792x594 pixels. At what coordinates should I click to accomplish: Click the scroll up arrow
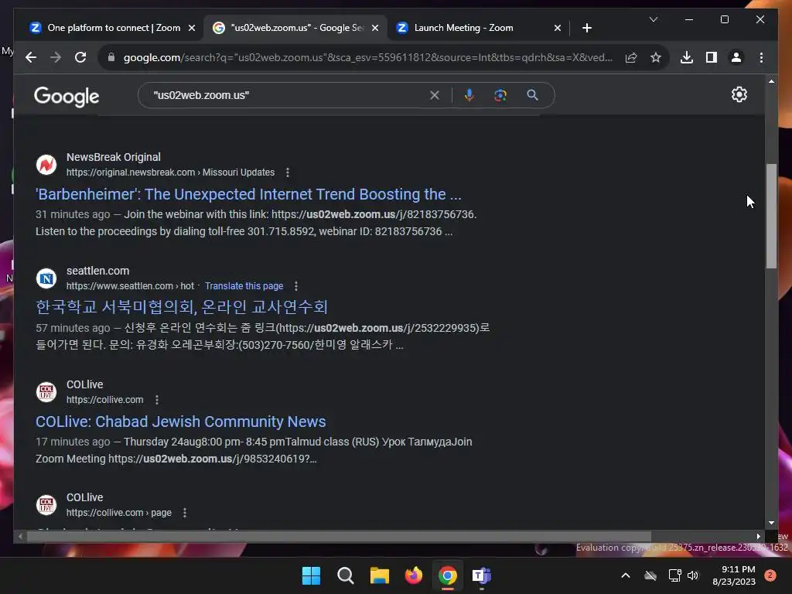tap(771, 81)
